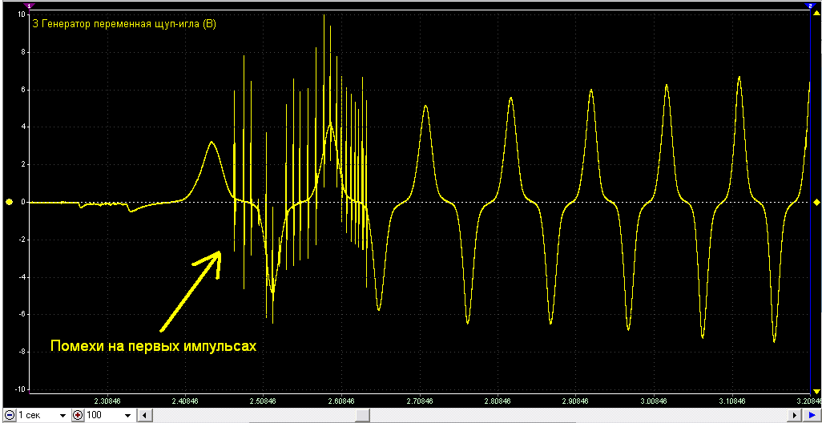Click the time axis label 2.70846

pyautogui.click(x=420, y=401)
